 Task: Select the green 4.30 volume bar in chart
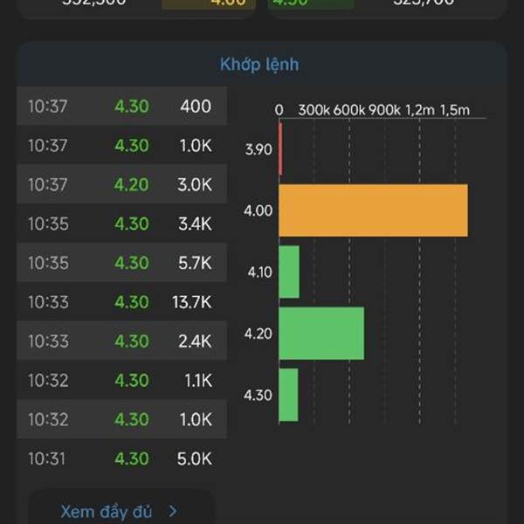click(288, 395)
